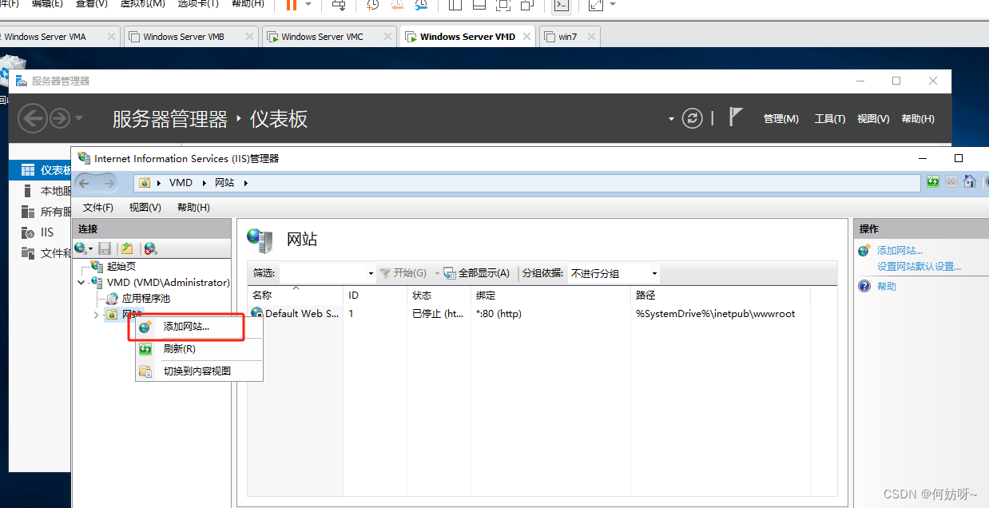Click VMware send Ctrl+Alt+Del icon

[340, 5]
